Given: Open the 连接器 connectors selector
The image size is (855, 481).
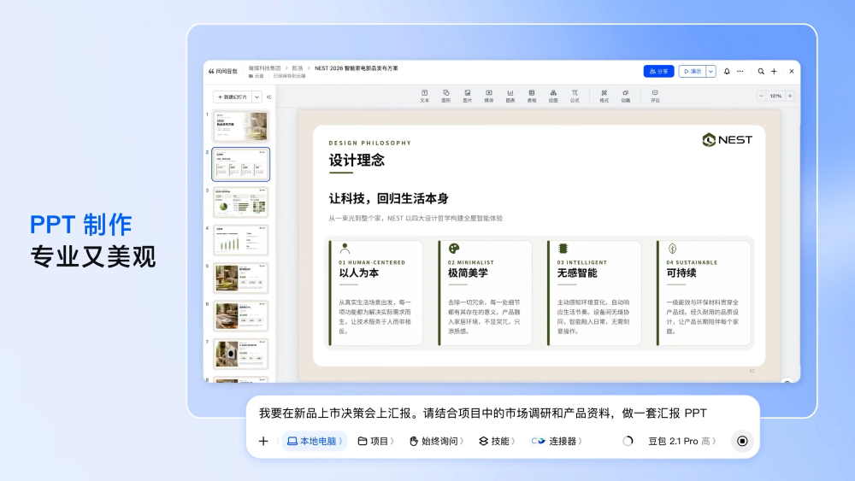Looking at the screenshot, I should pos(557,441).
